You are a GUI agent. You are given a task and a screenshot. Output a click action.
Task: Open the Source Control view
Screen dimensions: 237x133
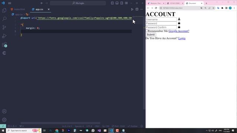(4, 27)
